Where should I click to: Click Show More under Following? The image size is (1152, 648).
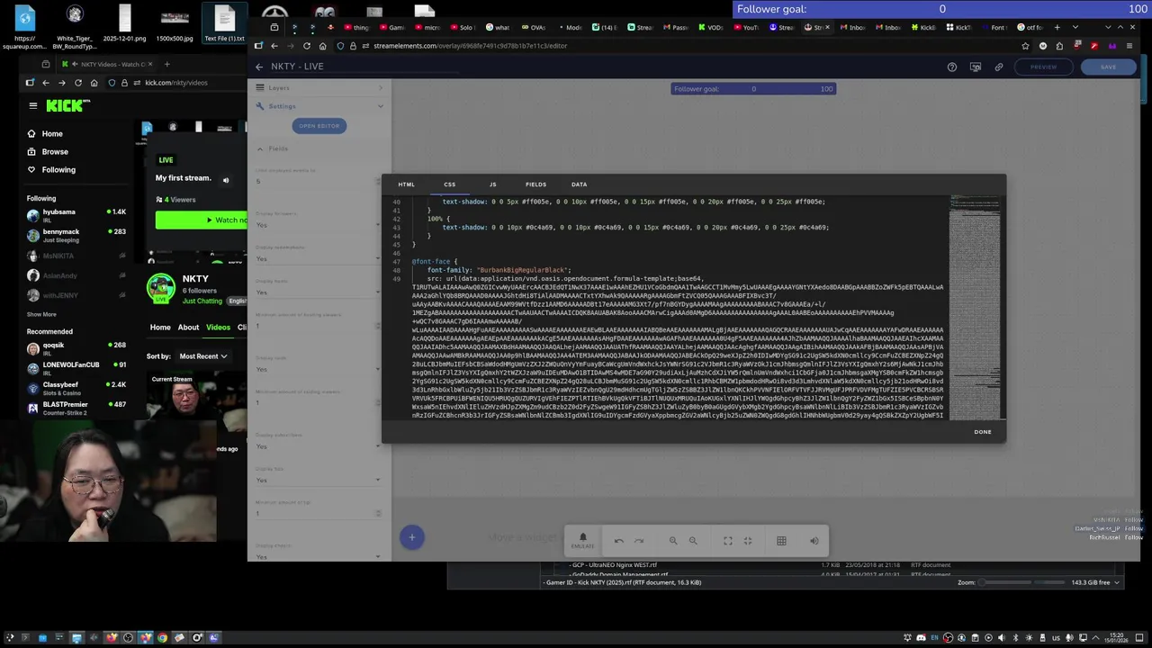pyautogui.click(x=41, y=315)
